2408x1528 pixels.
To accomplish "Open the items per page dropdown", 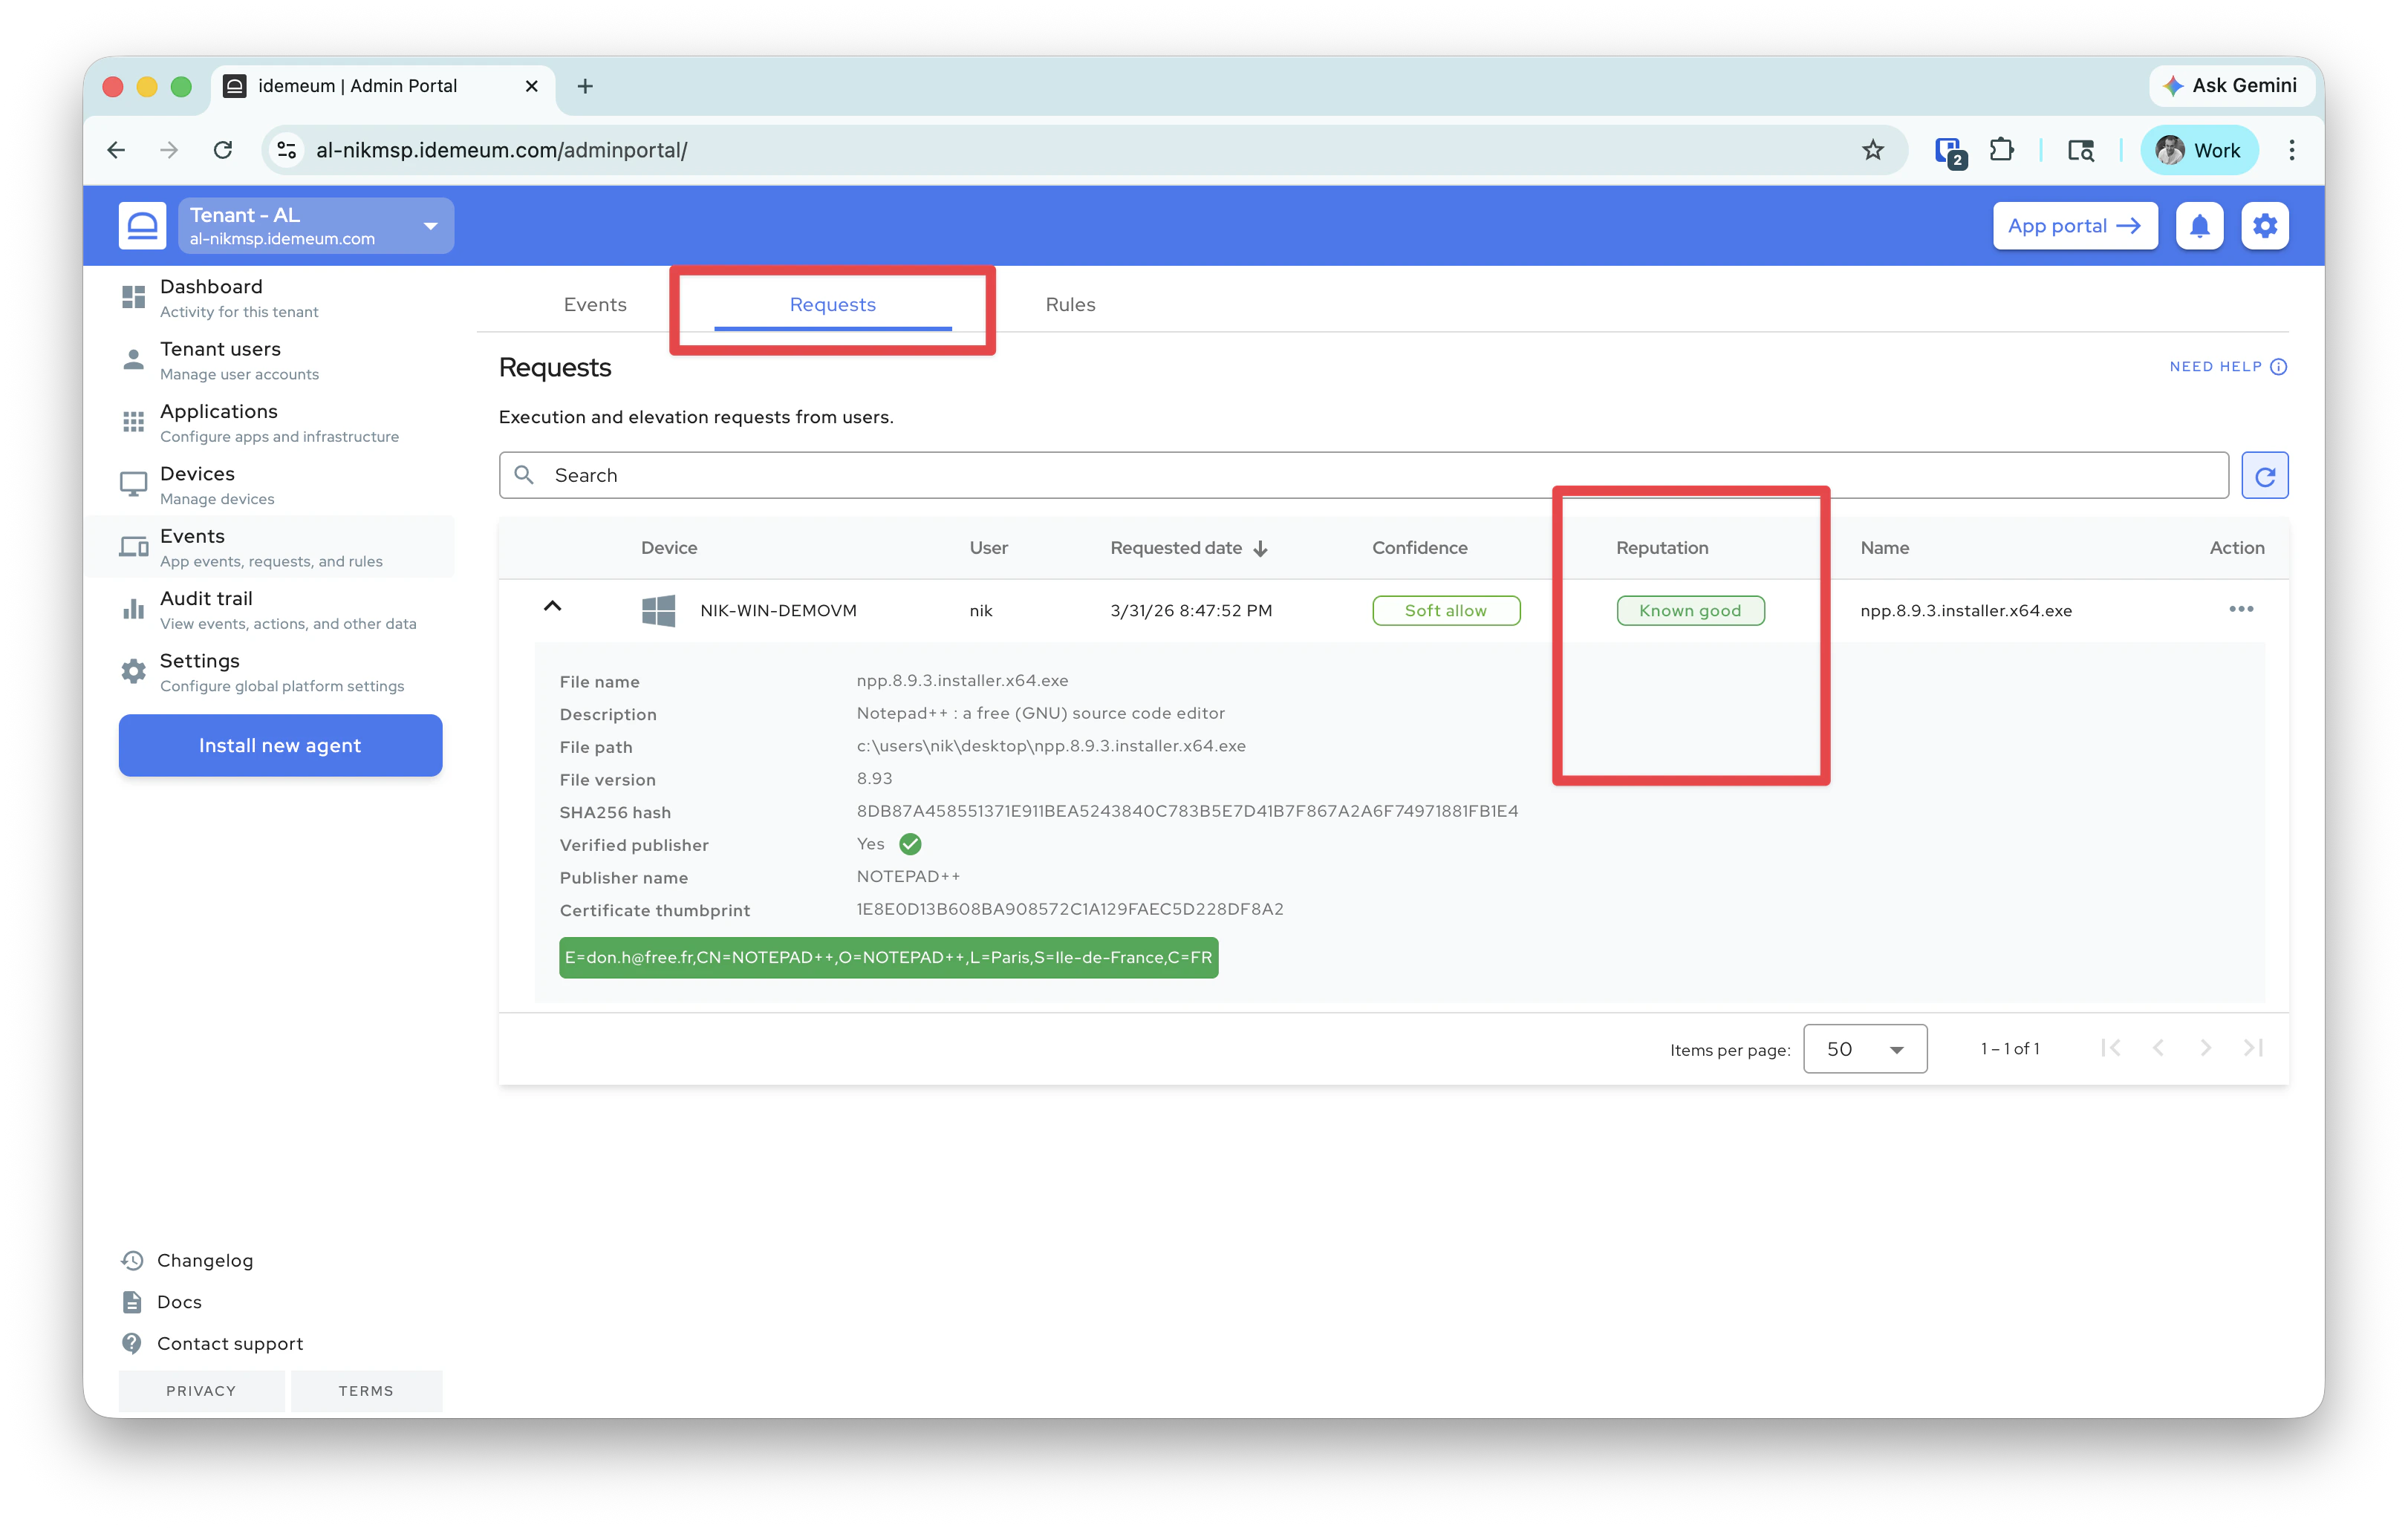I will tap(1864, 1048).
